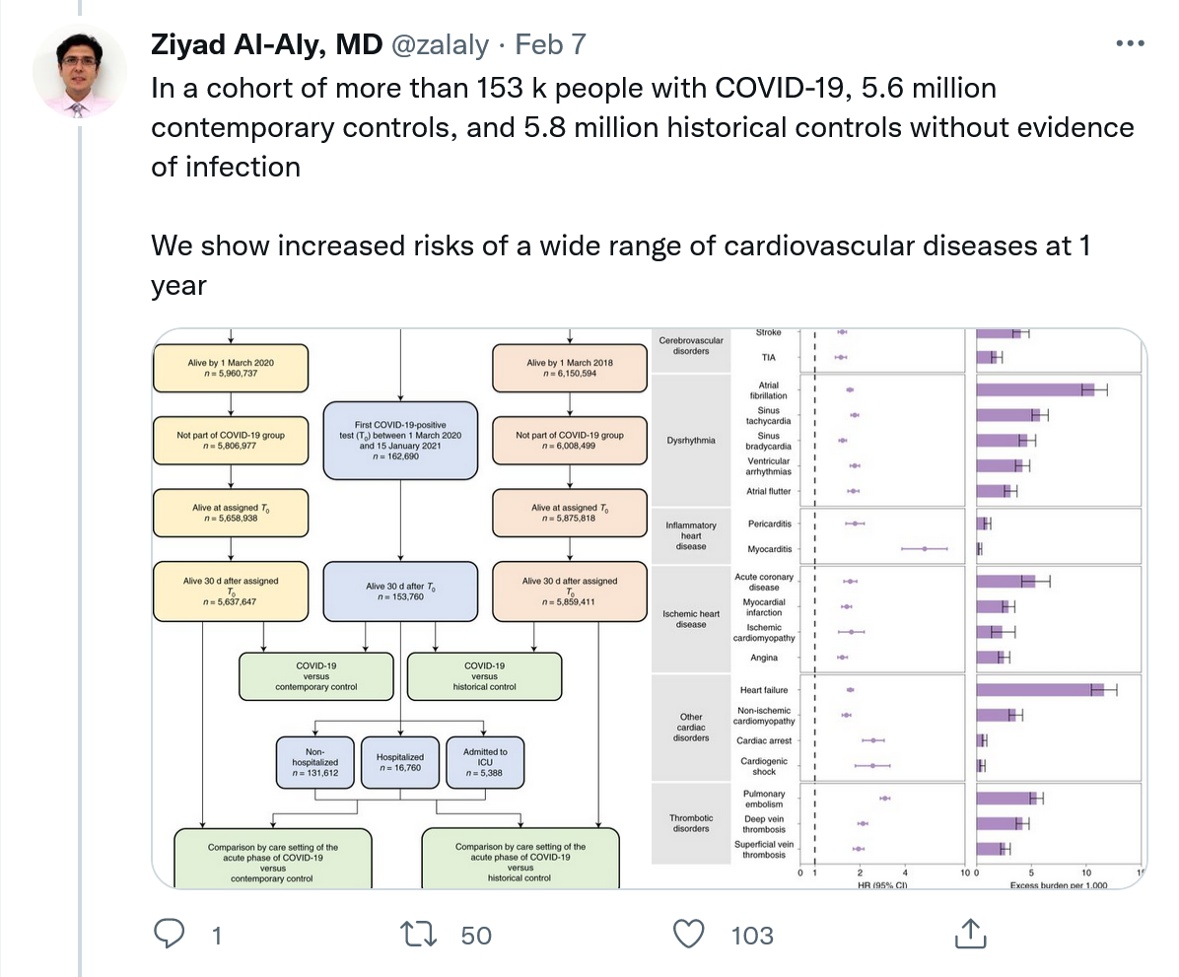
Task: Click the reply speech bubble icon
Action: click(172, 934)
